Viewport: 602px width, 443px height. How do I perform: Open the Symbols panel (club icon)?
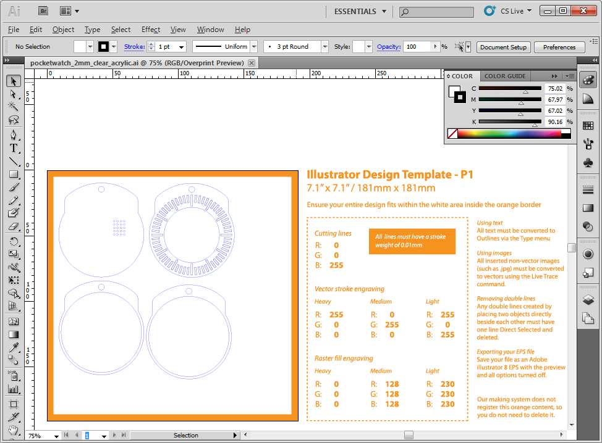point(588,163)
